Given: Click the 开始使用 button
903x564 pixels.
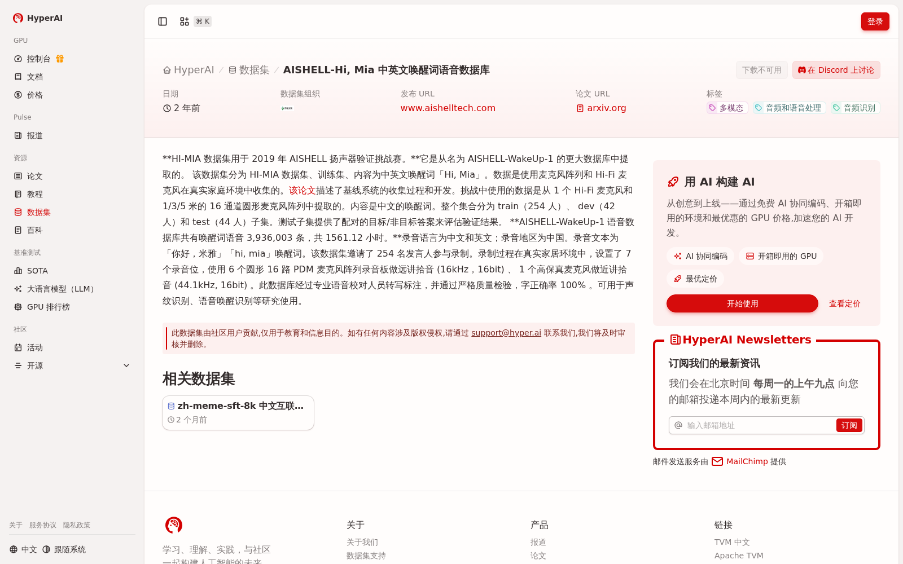Looking at the screenshot, I should (742, 303).
